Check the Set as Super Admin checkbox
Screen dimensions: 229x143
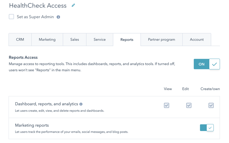tap(11, 17)
